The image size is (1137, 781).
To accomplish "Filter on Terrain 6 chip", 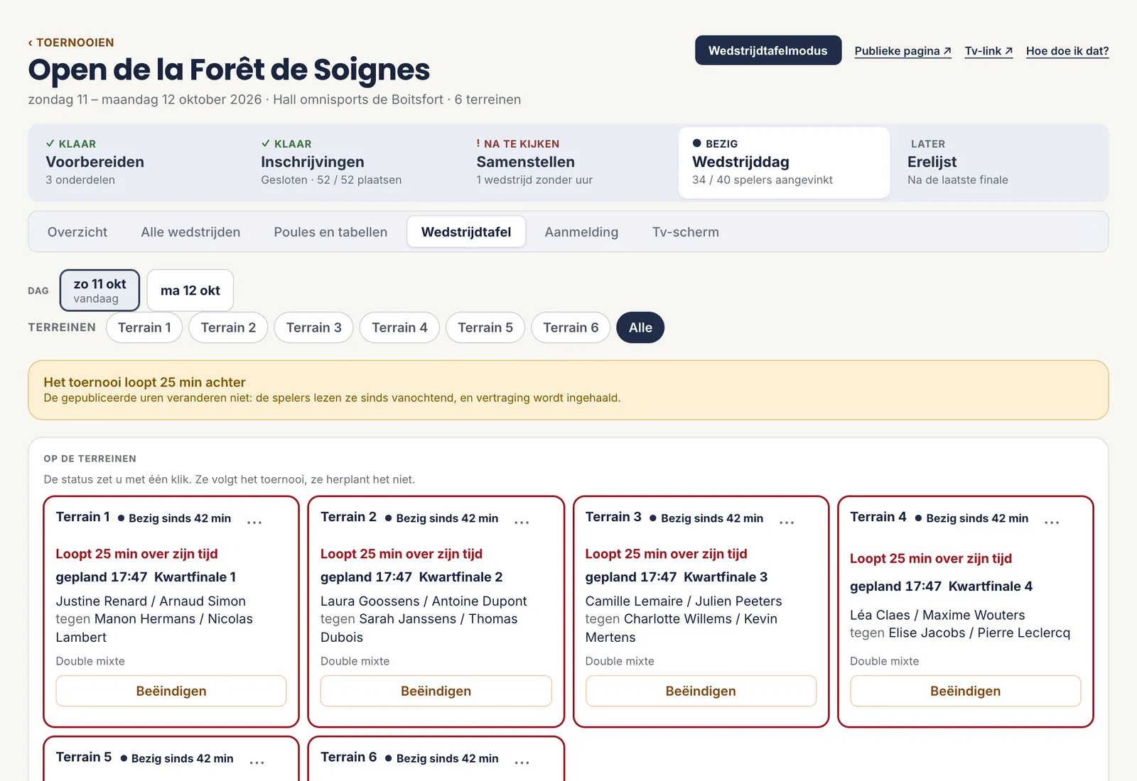I will [x=571, y=327].
